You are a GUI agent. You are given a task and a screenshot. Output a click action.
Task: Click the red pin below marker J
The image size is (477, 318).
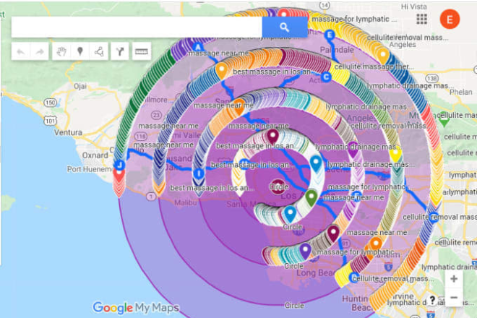(x=119, y=176)
